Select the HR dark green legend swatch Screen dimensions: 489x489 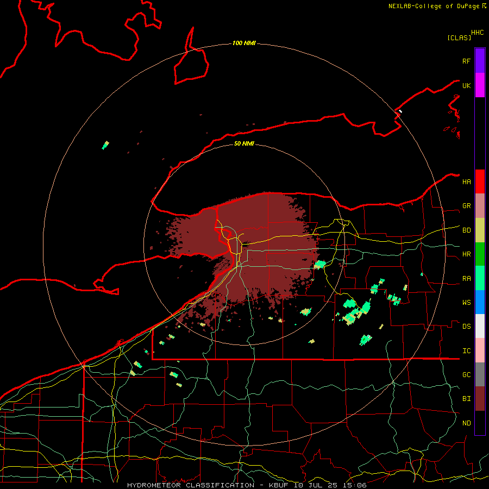pos(480,254)
